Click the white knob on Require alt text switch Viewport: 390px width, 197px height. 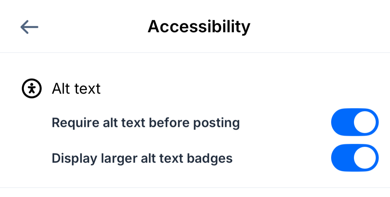pos(365,122)
